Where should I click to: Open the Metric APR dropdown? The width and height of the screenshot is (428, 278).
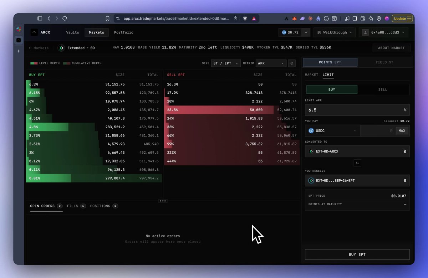point(271,63)
